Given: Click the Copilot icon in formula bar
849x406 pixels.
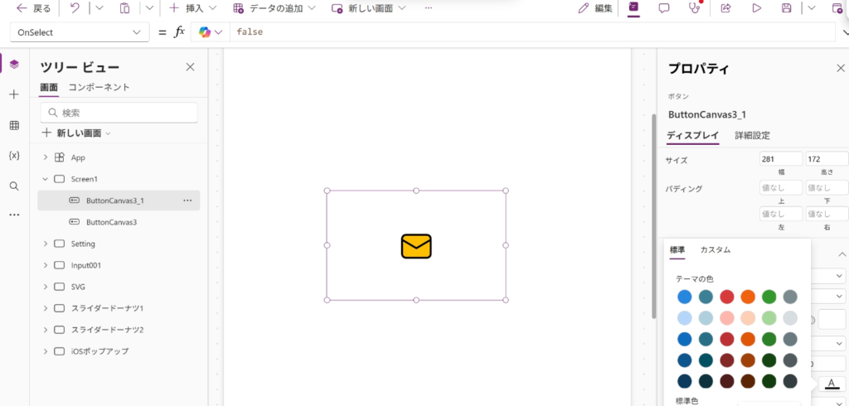Looking at the screenshot, I should point(205,32).
